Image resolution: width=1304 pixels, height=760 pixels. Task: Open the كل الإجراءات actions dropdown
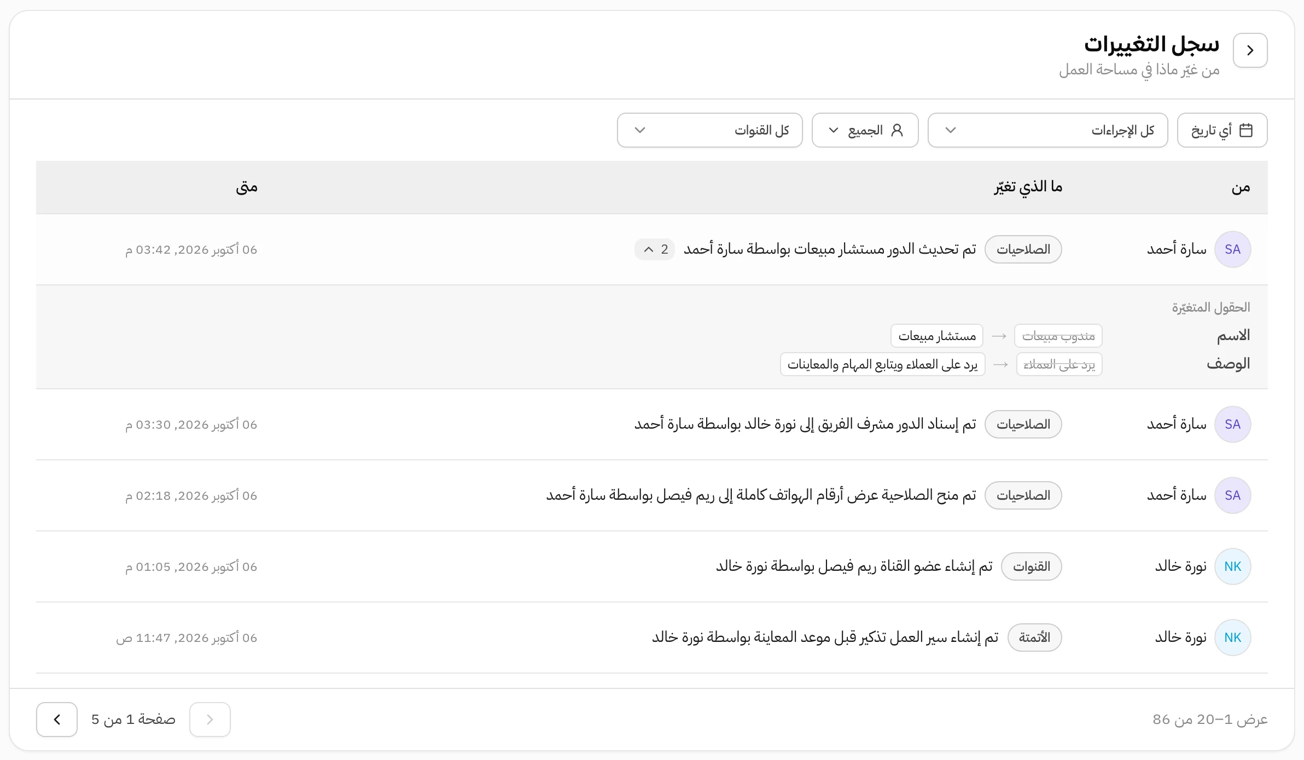pos(1047,130)
